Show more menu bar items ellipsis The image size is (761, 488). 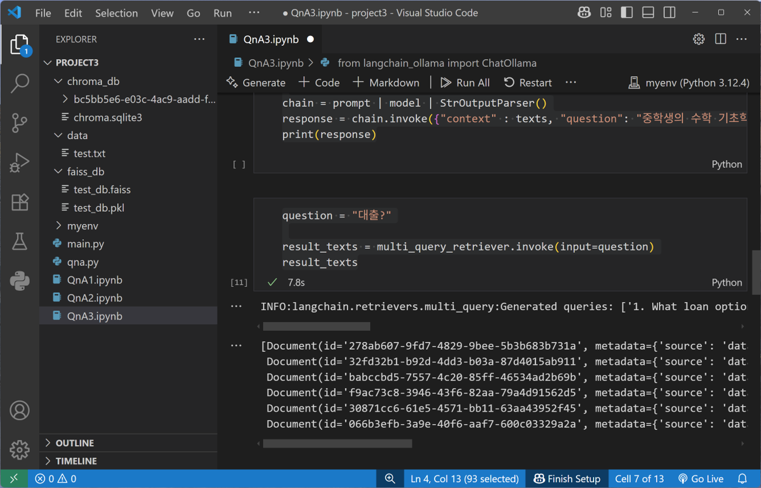(x=254, y=13)
